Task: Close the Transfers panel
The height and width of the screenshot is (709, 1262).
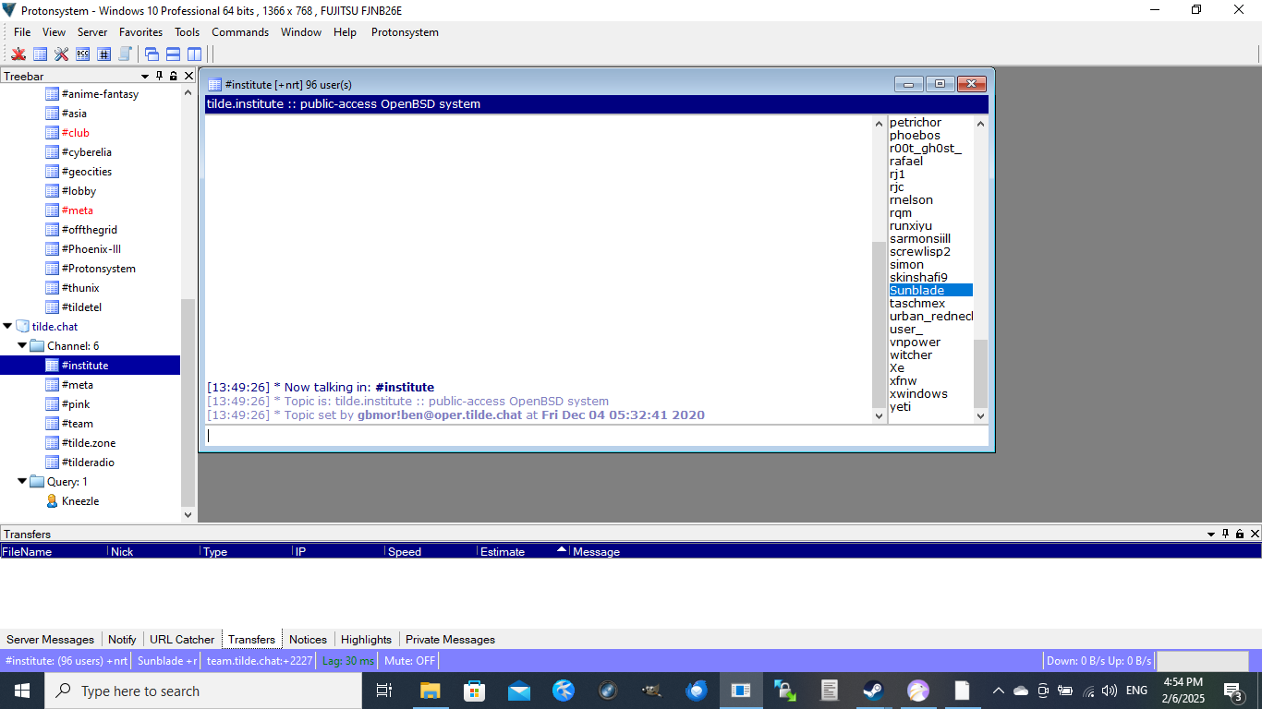Action: (x=1255, y=534)
